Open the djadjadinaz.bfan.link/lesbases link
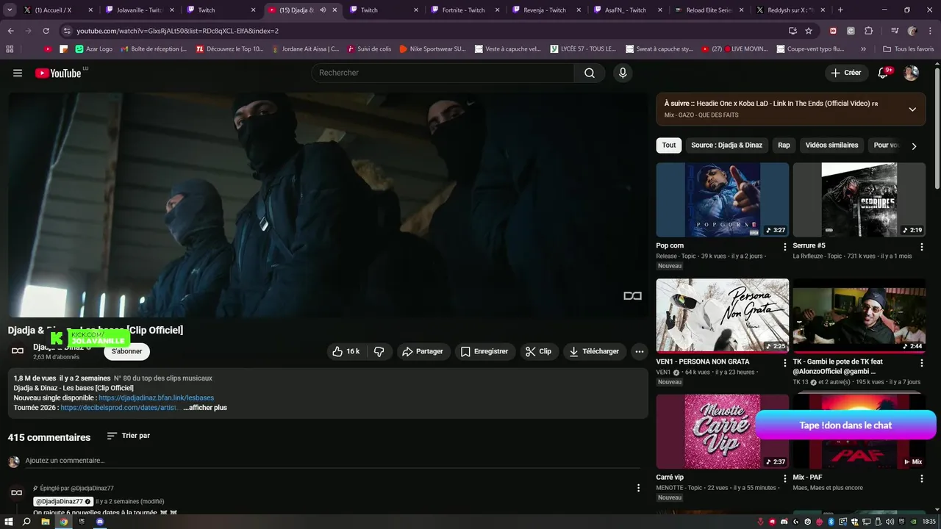941x529 pixels. click(x=157, y=398)
